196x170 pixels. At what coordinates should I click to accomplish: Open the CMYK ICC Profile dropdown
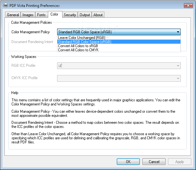[x=119, y=78]
